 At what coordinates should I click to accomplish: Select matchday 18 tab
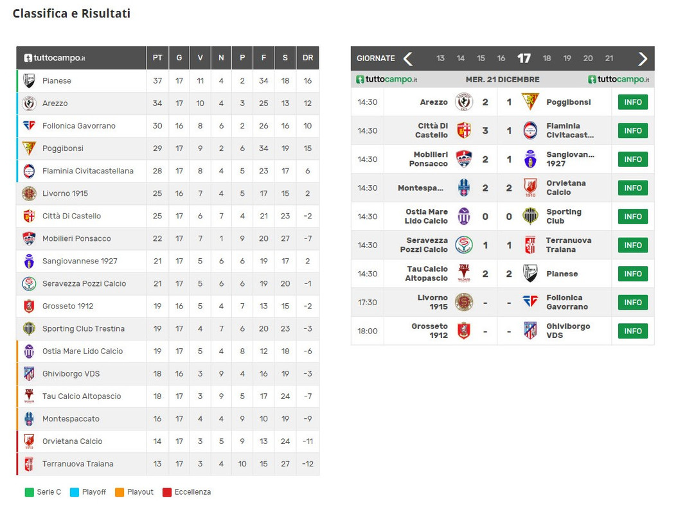pyautogui.click(x=546, y=58)
